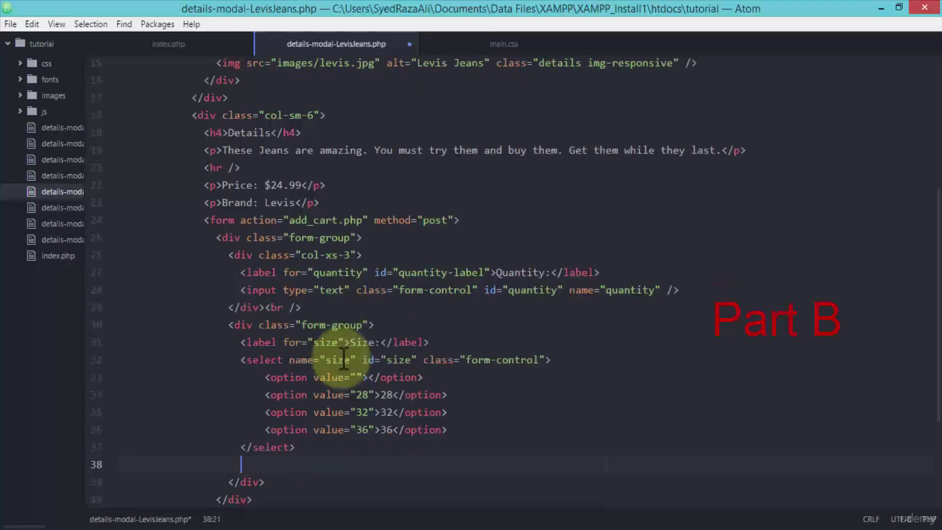The height and width of the screenshot is (530, 942).
Task: Open the Help menu
Action: (191, 24)
